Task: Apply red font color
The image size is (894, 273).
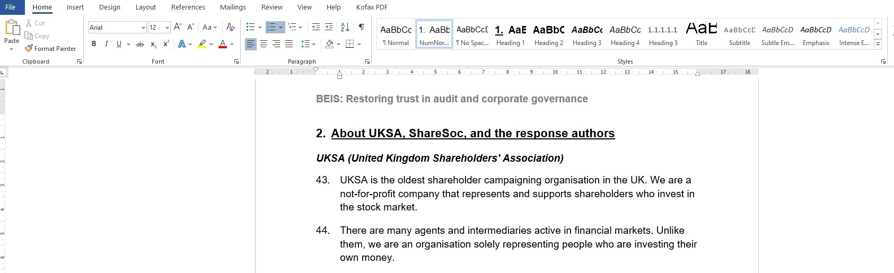Action: pyautogui.click(x=223, y=44)
